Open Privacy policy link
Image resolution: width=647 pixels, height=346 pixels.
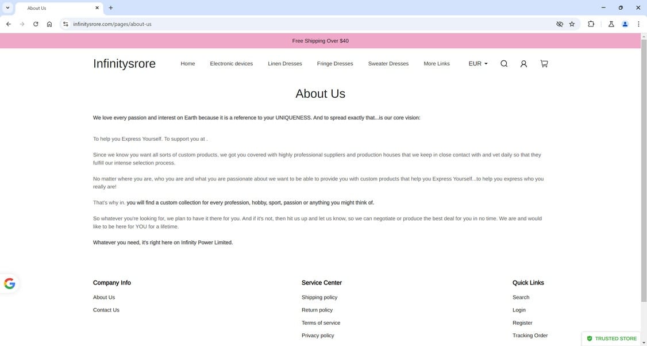pyautogui.click(x=318, y=336)
